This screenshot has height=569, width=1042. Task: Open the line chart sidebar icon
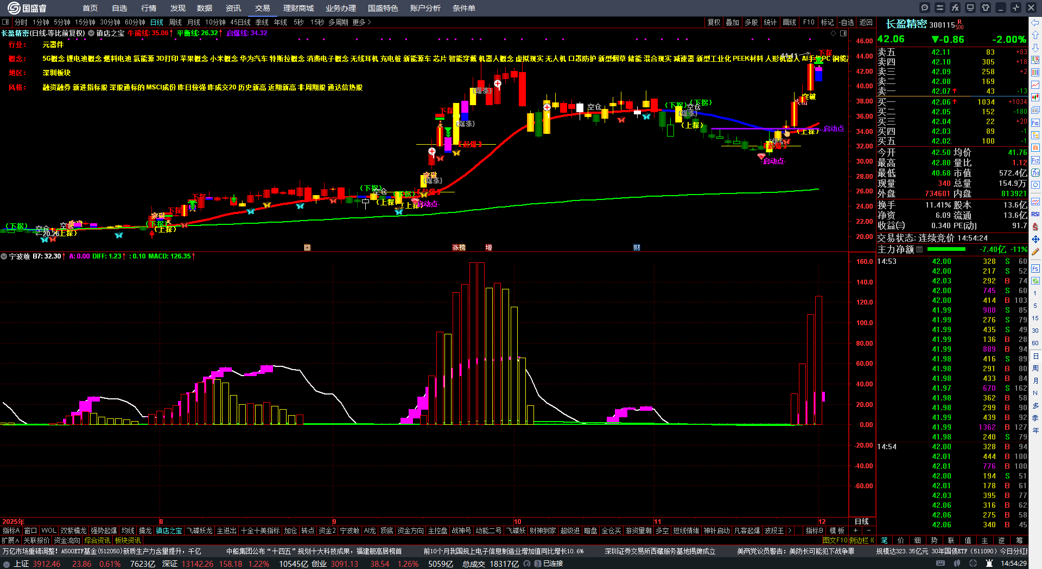click(x=1035, y=85)
